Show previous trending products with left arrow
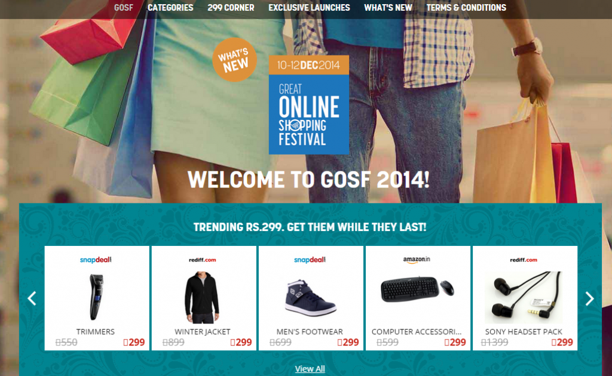Viewport: 612px width, 376px height. [x=32, y=298]
